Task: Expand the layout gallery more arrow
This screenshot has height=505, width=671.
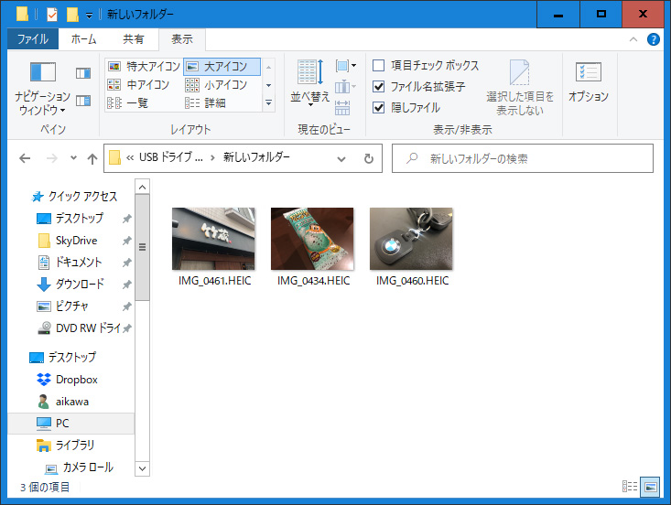Action: pos(268,103)
